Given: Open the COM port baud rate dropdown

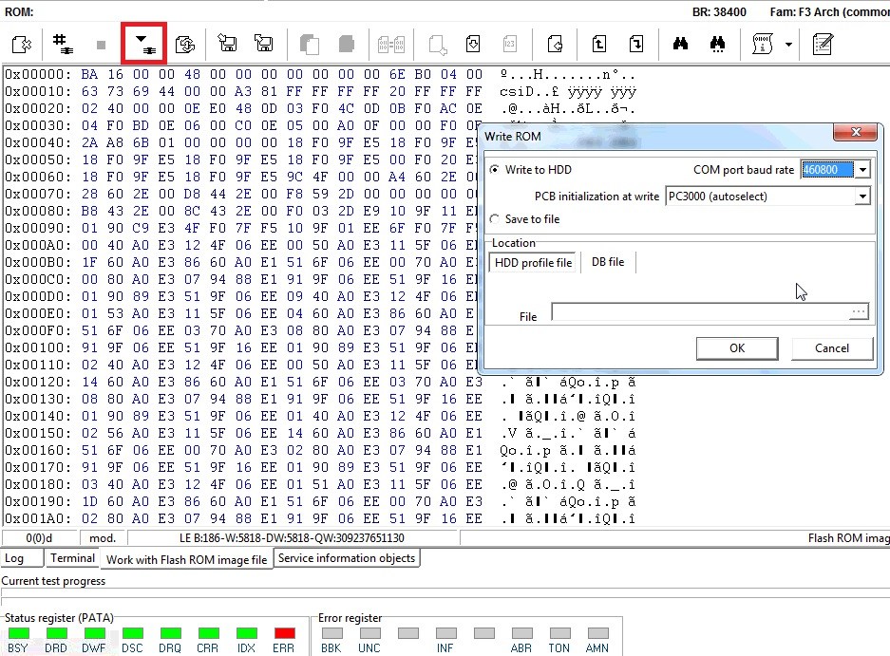Looking at the screenshot, I should [x=862, y=170].
